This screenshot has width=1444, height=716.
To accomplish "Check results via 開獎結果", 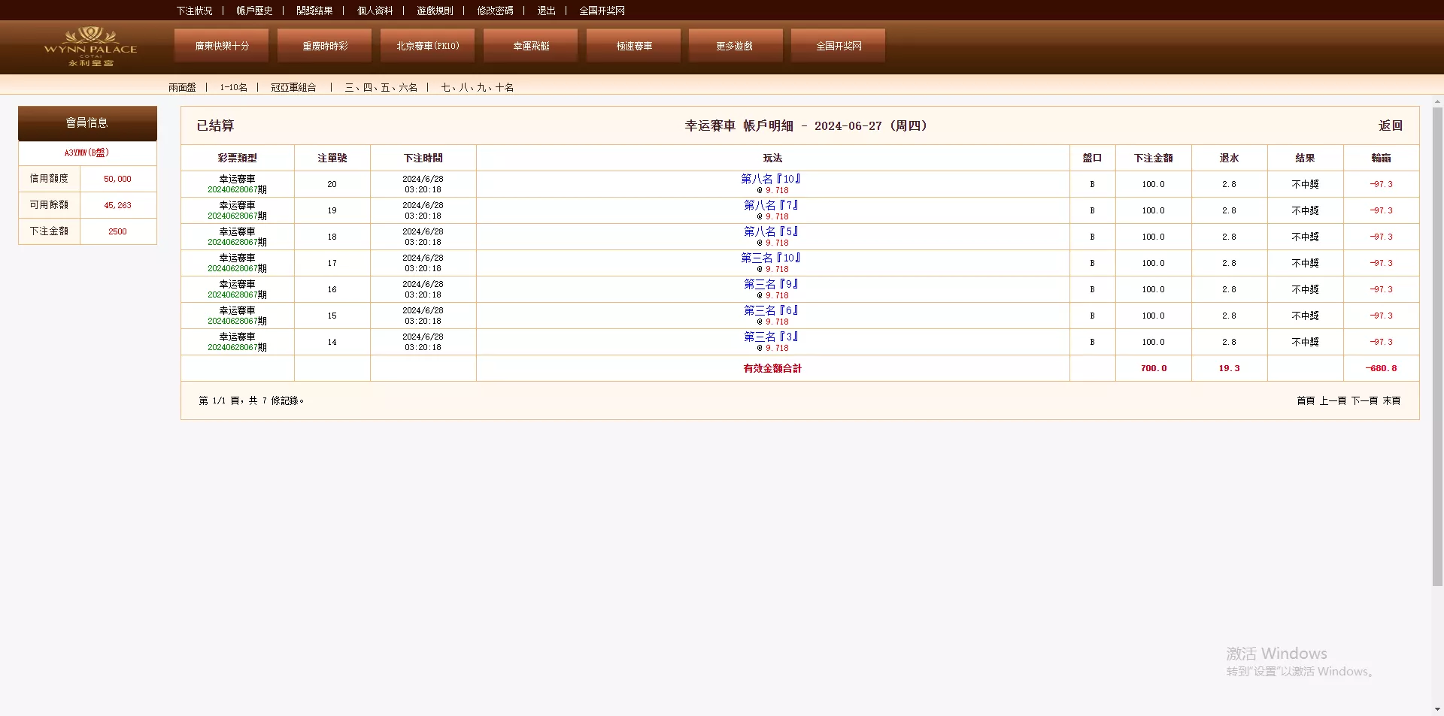I will click(x=314, y=11).
